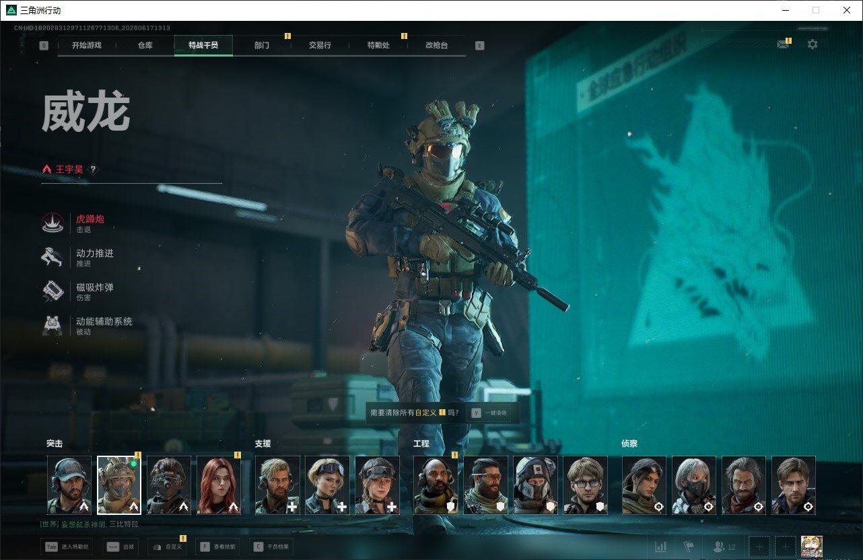Open the friends list showing 12

(724, 547)
